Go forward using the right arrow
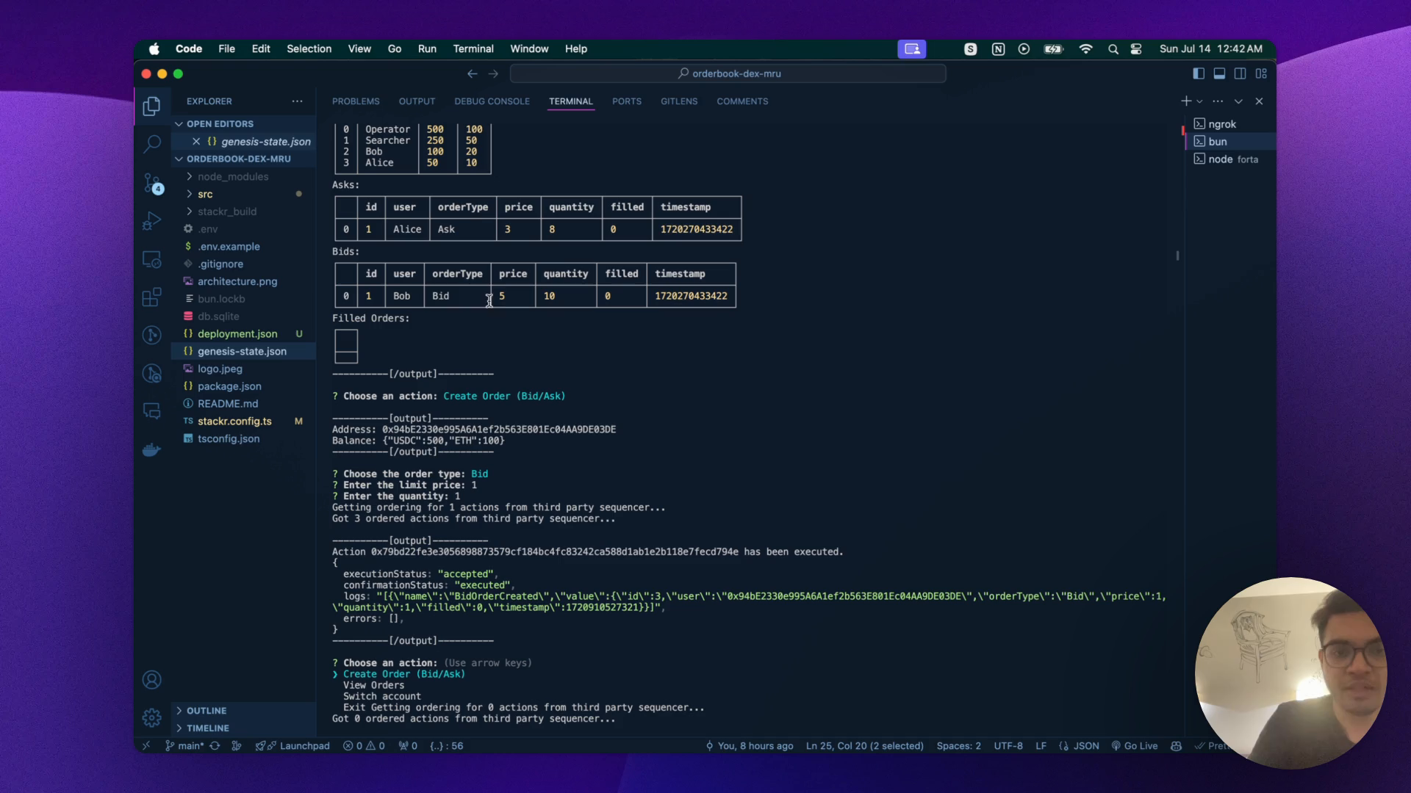1411x793 pixels. click(493, 73)
